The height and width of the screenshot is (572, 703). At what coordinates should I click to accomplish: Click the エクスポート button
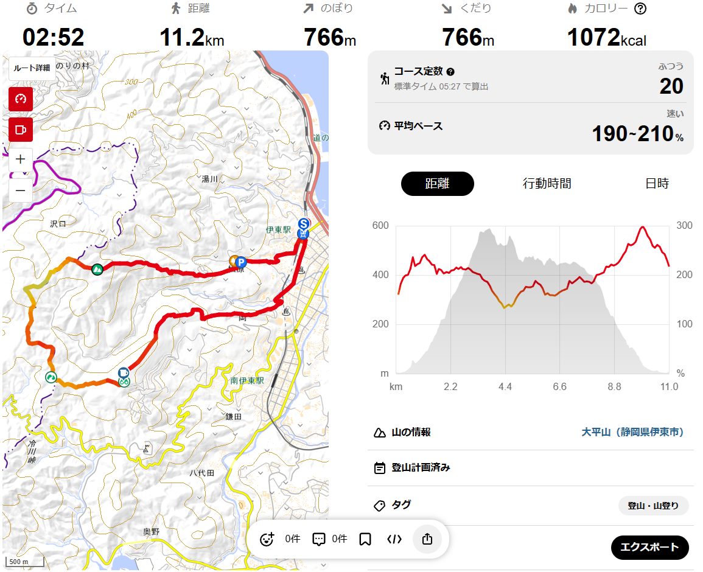point(649,547)
